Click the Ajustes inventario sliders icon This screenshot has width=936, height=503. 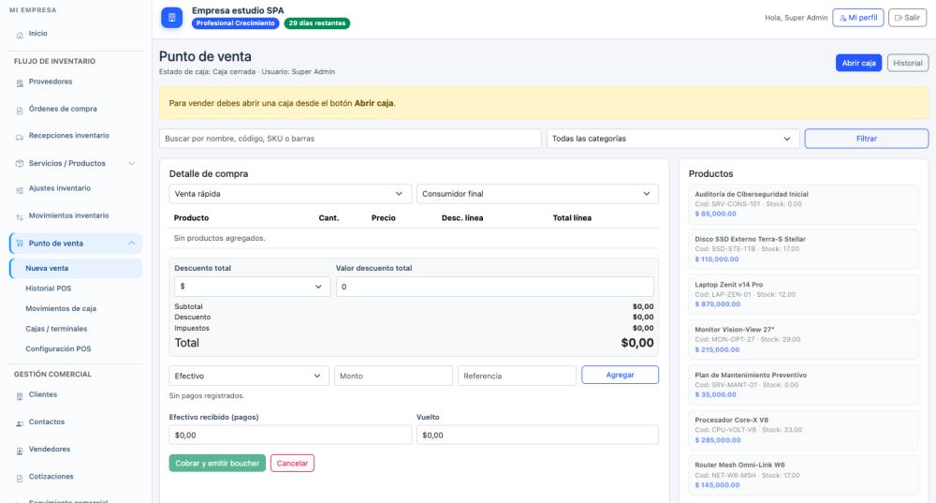click(x=20, y=189)
